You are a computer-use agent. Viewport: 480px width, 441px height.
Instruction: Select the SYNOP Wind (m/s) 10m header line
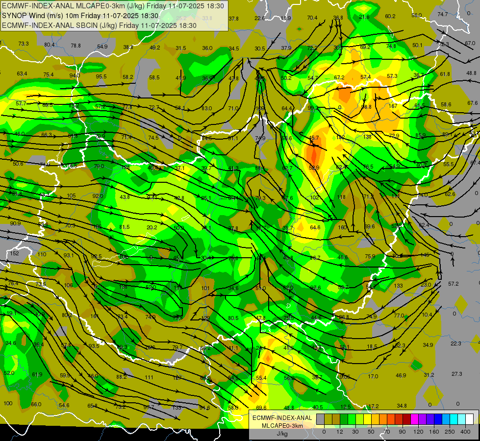pyautogui.click(x=80, y=16)
